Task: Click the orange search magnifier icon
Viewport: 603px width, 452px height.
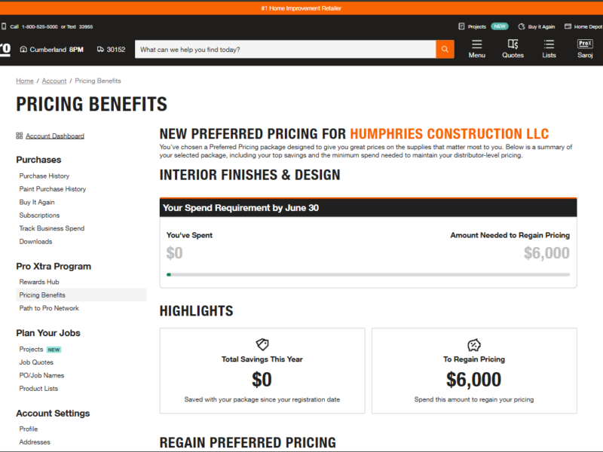Action: tap(444, 48)
